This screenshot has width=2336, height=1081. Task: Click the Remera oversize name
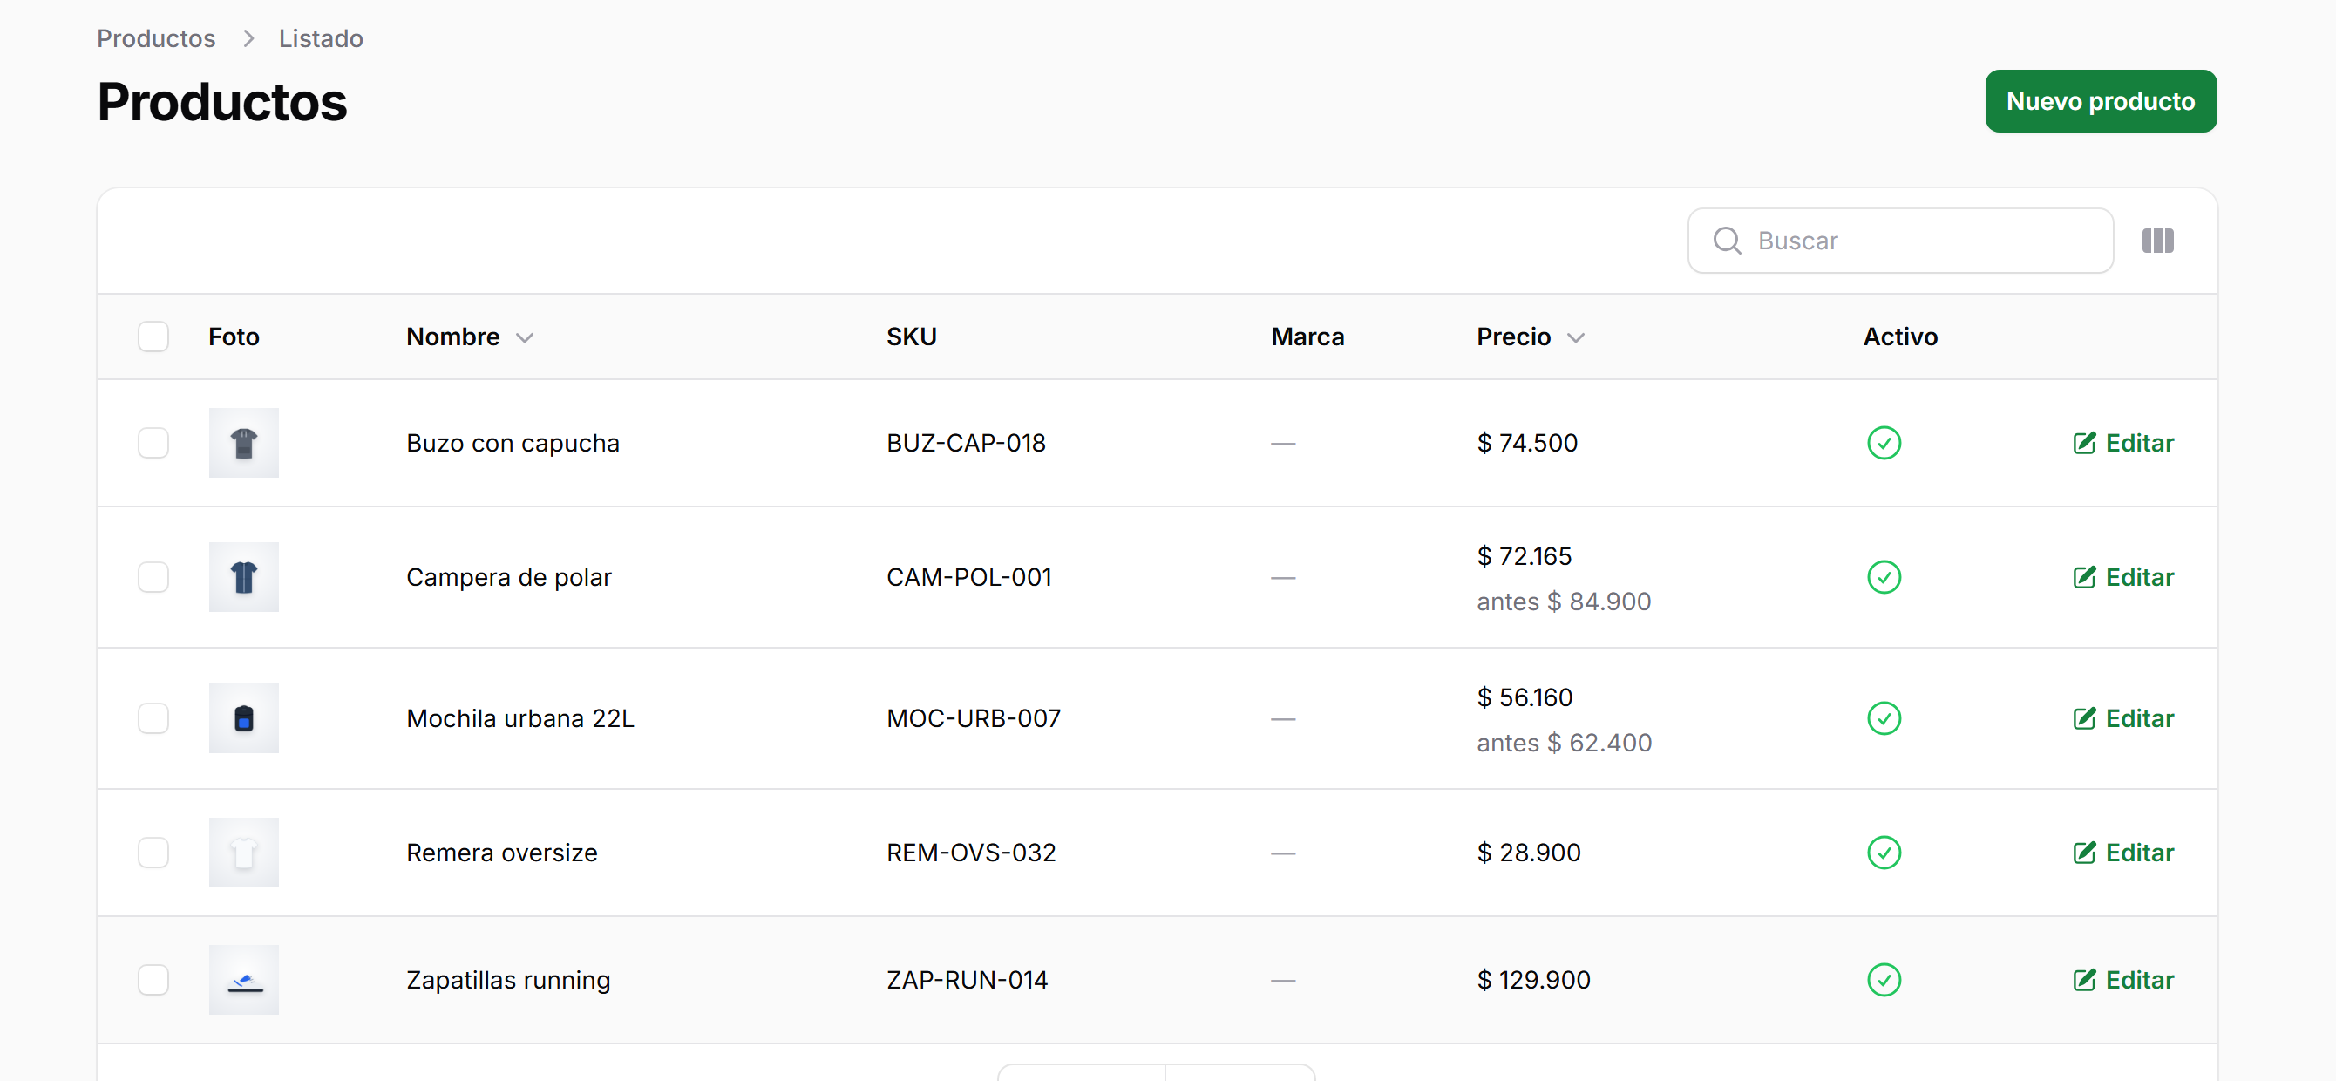coord(501,853)
